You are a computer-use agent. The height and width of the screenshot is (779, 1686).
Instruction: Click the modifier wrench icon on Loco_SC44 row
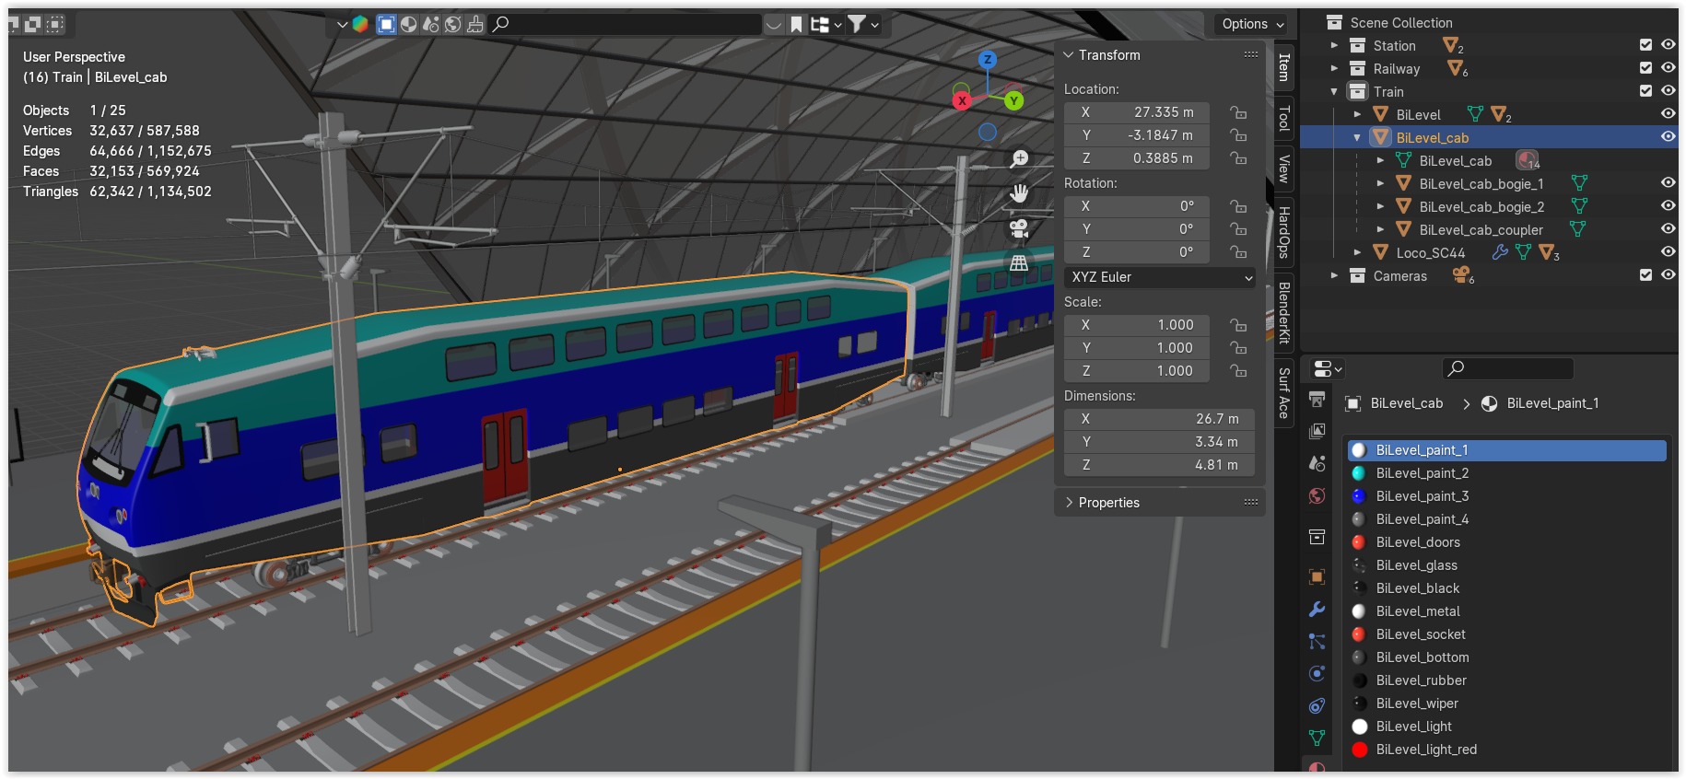coord(1500,252)
